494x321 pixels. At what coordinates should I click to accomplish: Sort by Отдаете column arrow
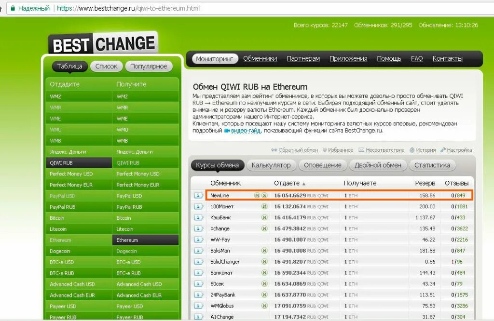(304, 184)
